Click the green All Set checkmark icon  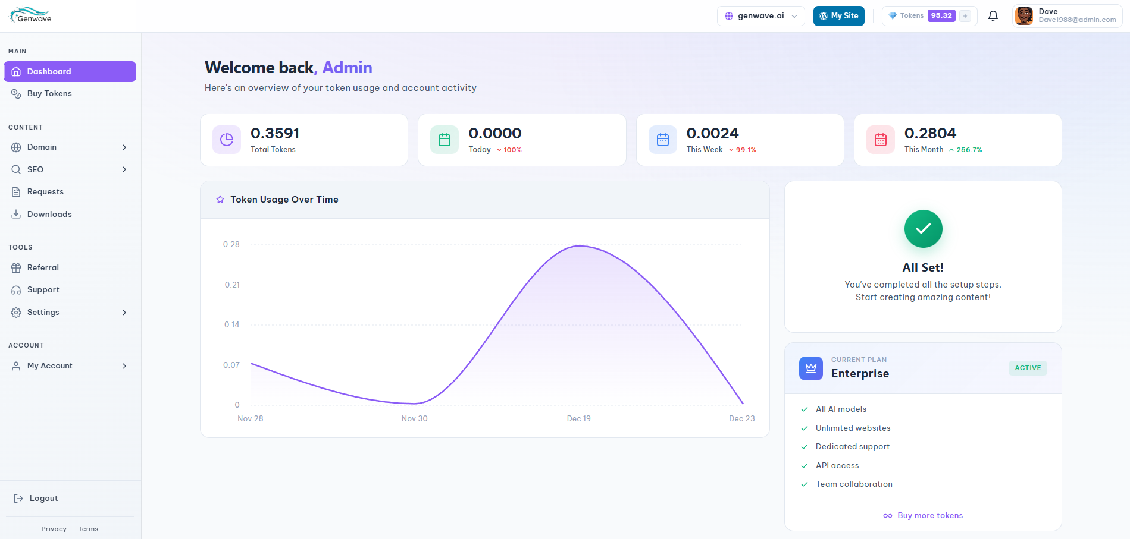tap(923, 229)
